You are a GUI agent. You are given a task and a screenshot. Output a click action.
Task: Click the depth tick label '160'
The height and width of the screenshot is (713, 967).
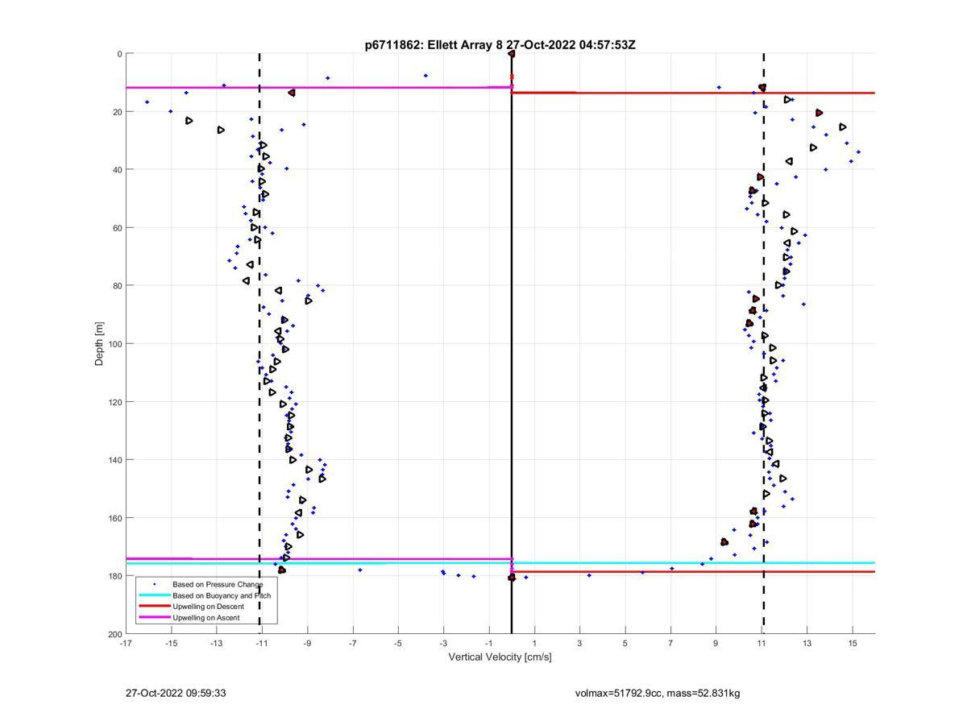[114, 518]
